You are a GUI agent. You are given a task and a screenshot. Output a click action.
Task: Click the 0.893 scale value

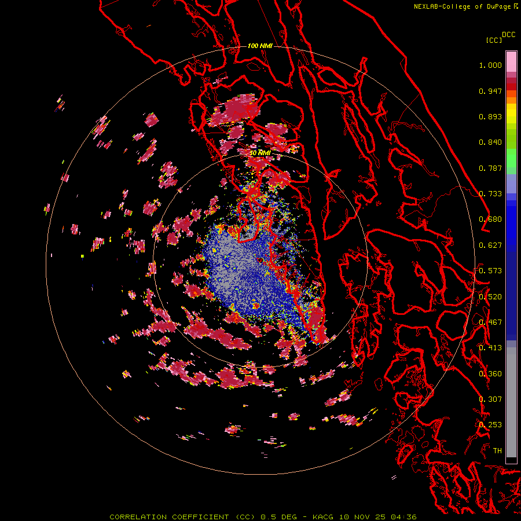pyautogui.click(x=490, y=116)
